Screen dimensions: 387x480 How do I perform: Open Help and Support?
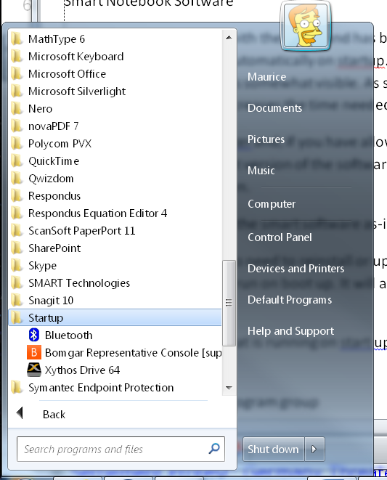tap(290, 331)
